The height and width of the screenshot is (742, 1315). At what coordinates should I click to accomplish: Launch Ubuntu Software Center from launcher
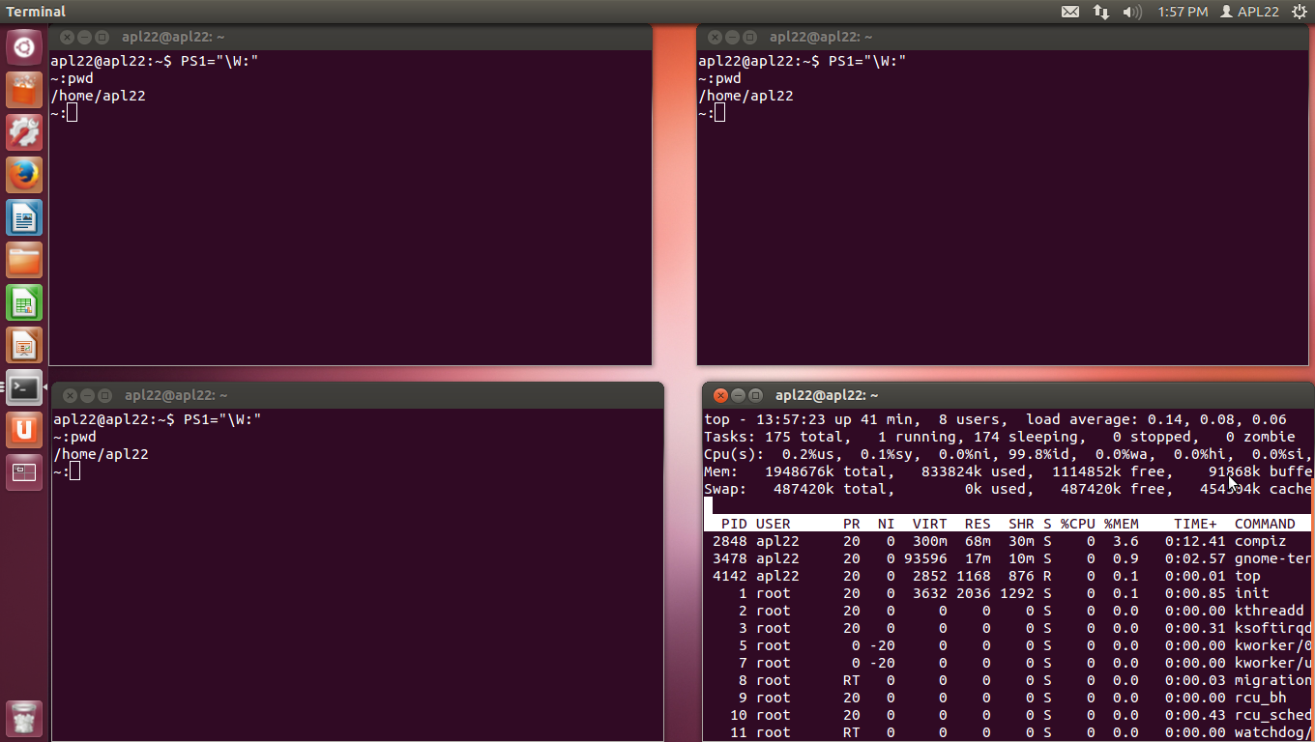[x=24, y=90]
